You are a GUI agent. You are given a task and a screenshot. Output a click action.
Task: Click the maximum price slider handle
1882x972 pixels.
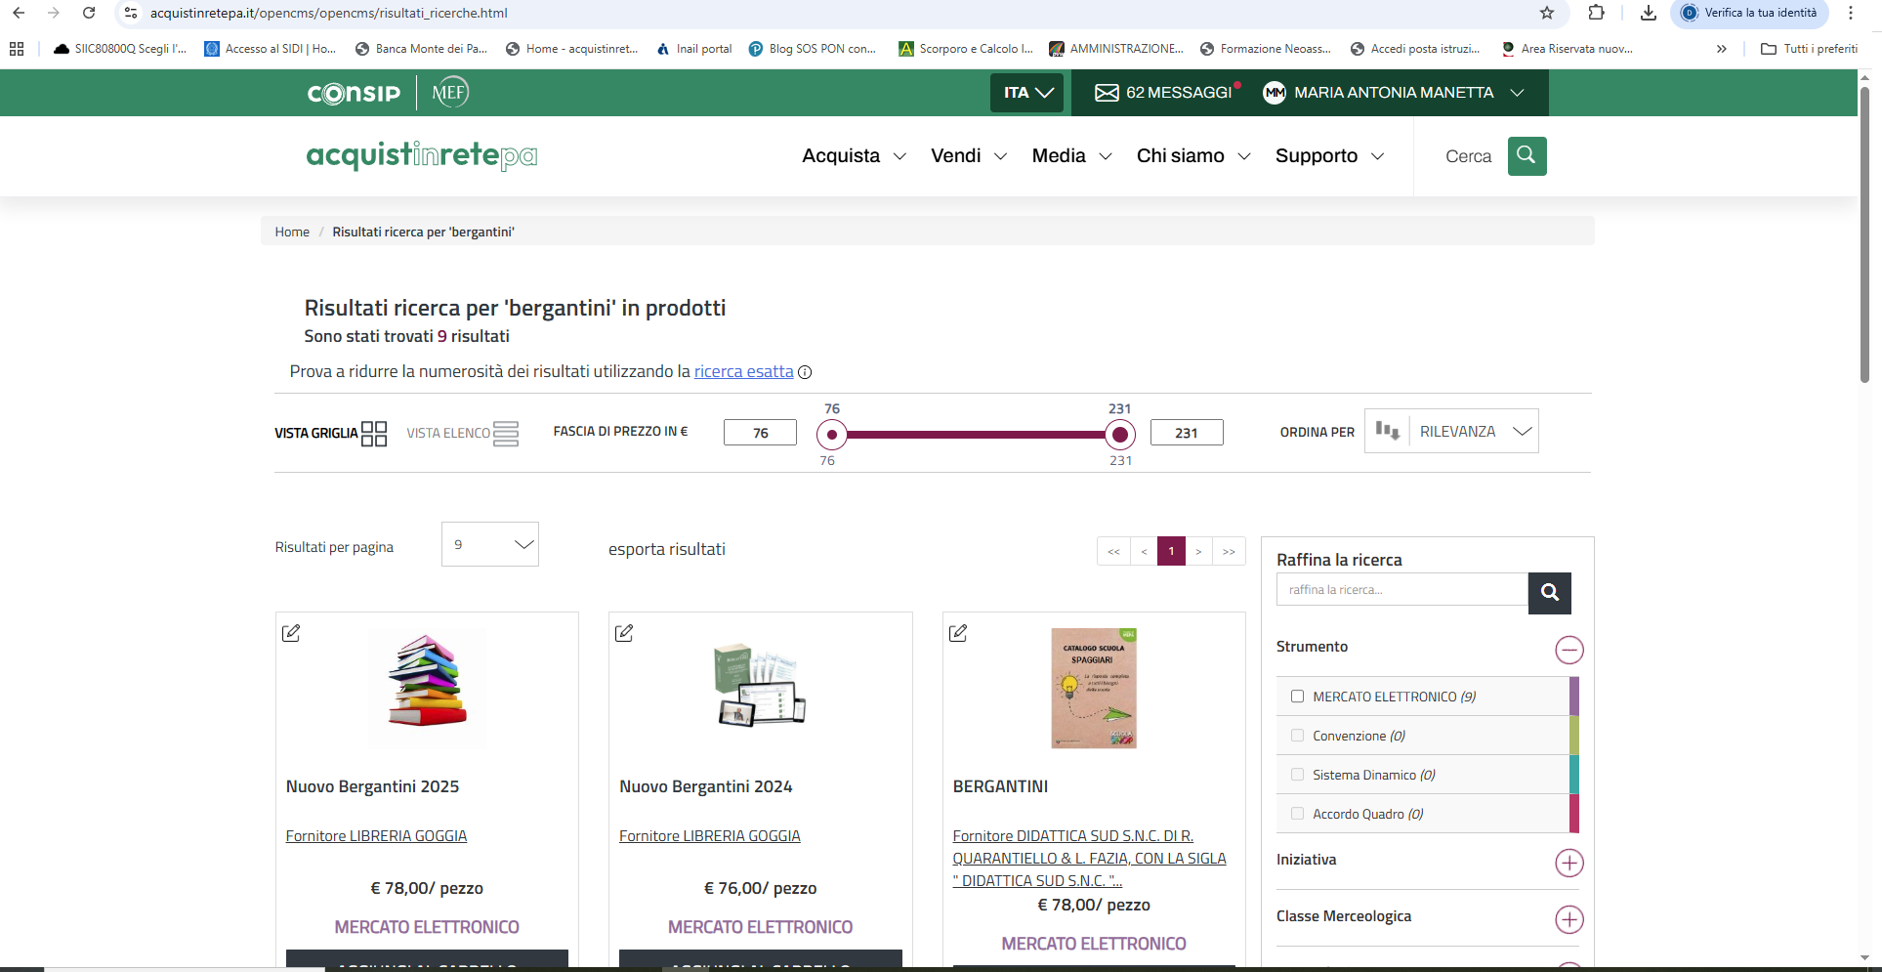(1120, 435)
